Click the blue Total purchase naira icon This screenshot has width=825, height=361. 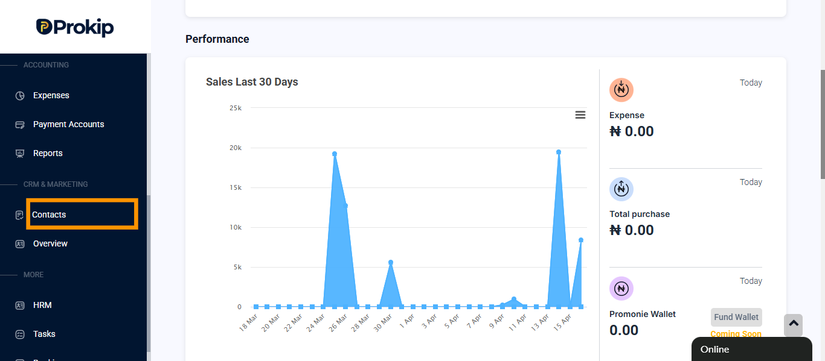(621, 189)
